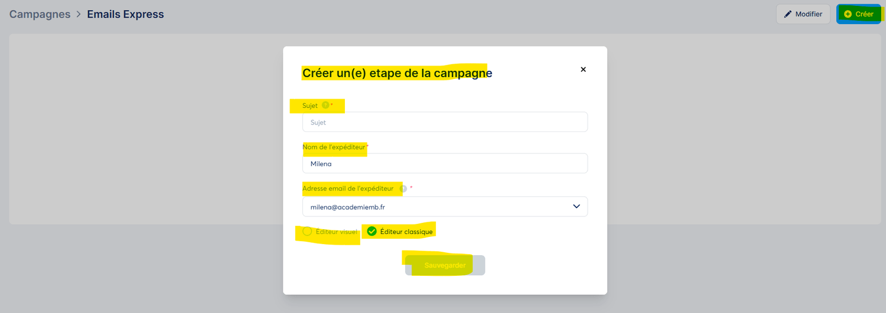The width and height of the screenshot is (886, 313).
Task: Click the Nom de l'expéditeur label
Action: (334, 147)
